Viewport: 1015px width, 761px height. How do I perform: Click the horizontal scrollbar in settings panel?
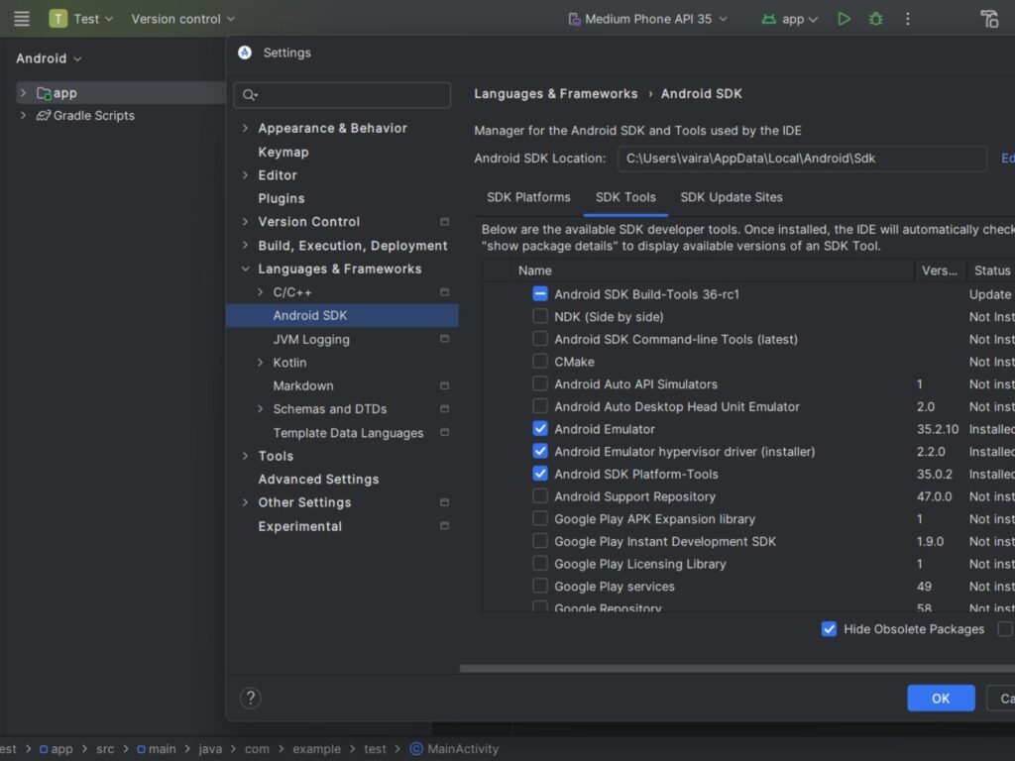[x=737, y=669]
